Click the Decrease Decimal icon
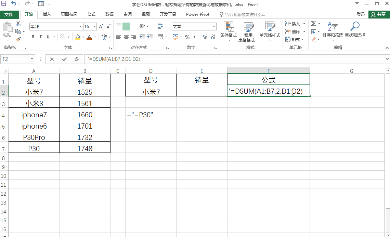 point(213,37)
